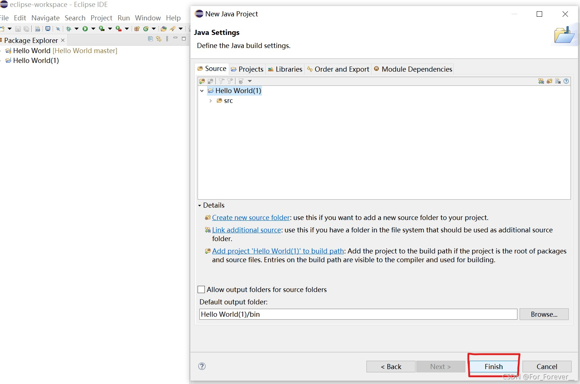Click the Save icon in Eclipse toolbar
Image resolution: width=580 pixels, height=384 pixels.
[18, 29]
